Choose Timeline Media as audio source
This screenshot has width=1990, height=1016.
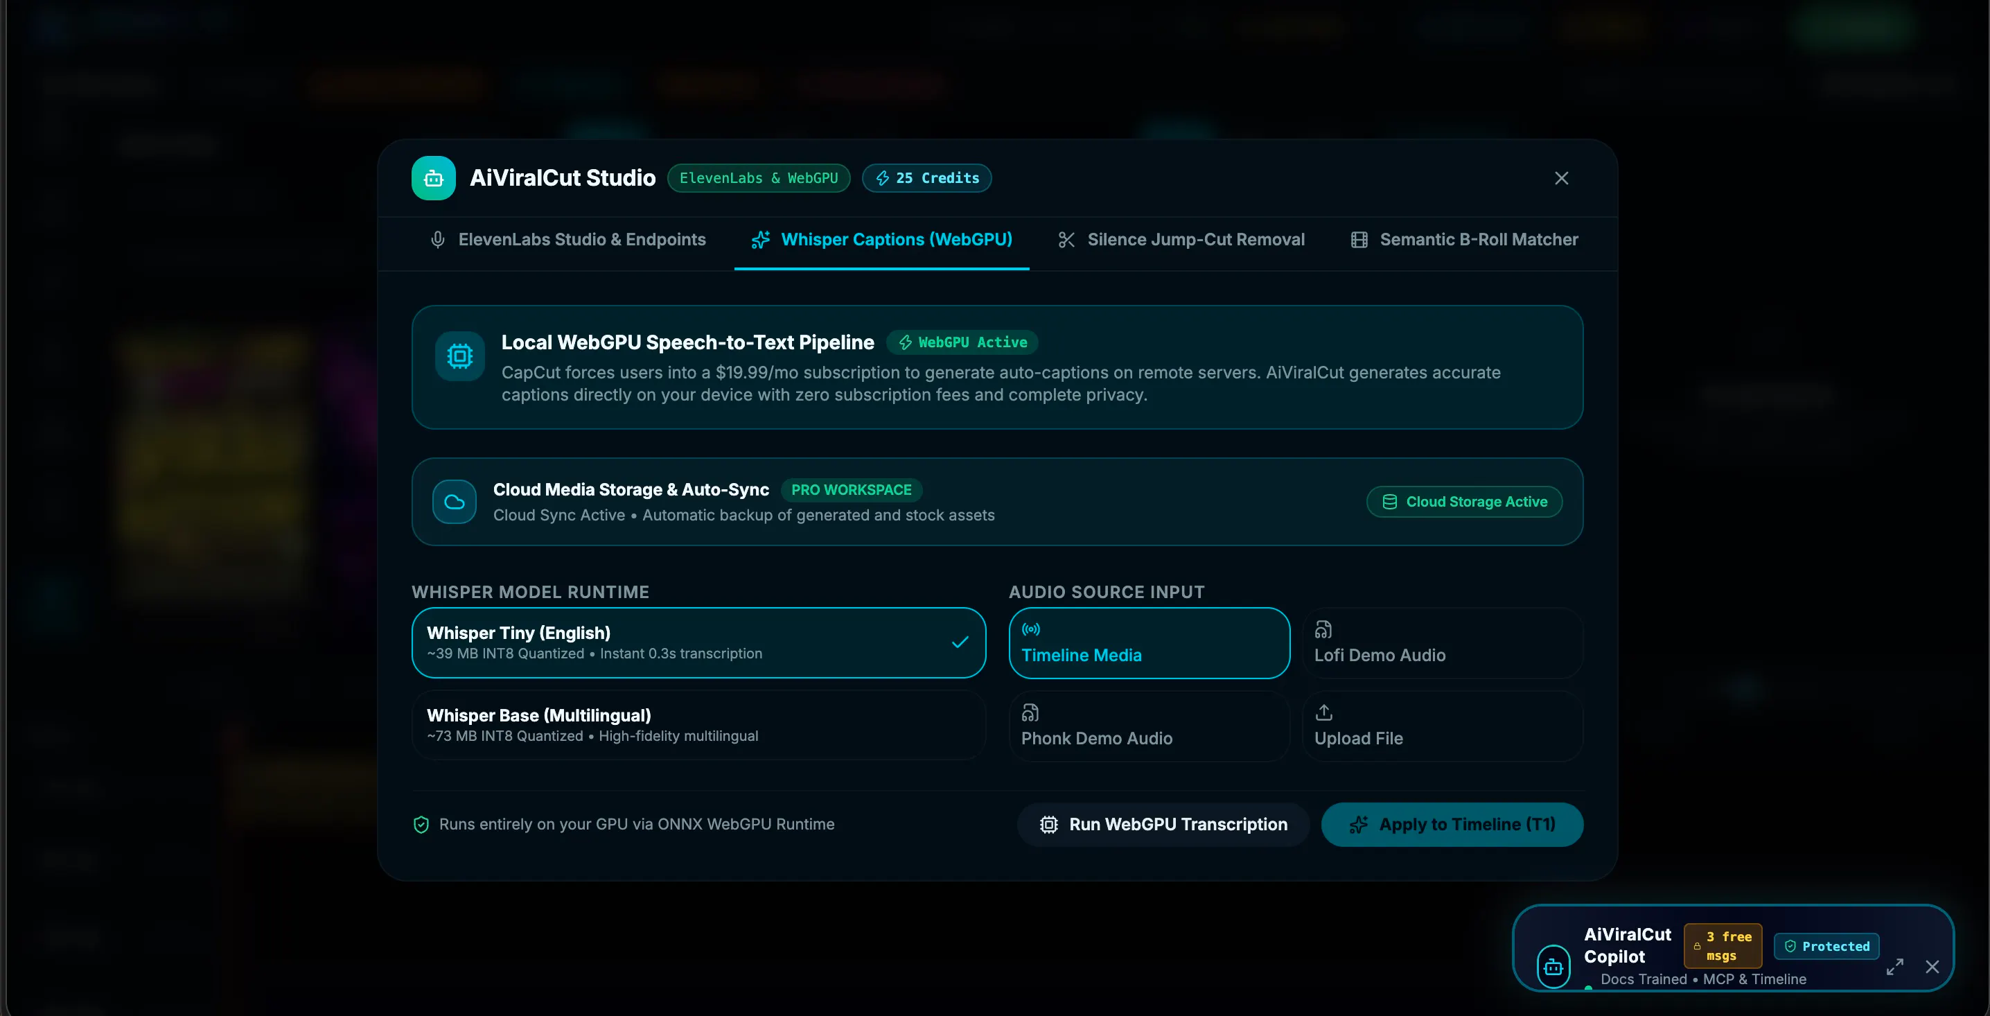point(1149,643)
